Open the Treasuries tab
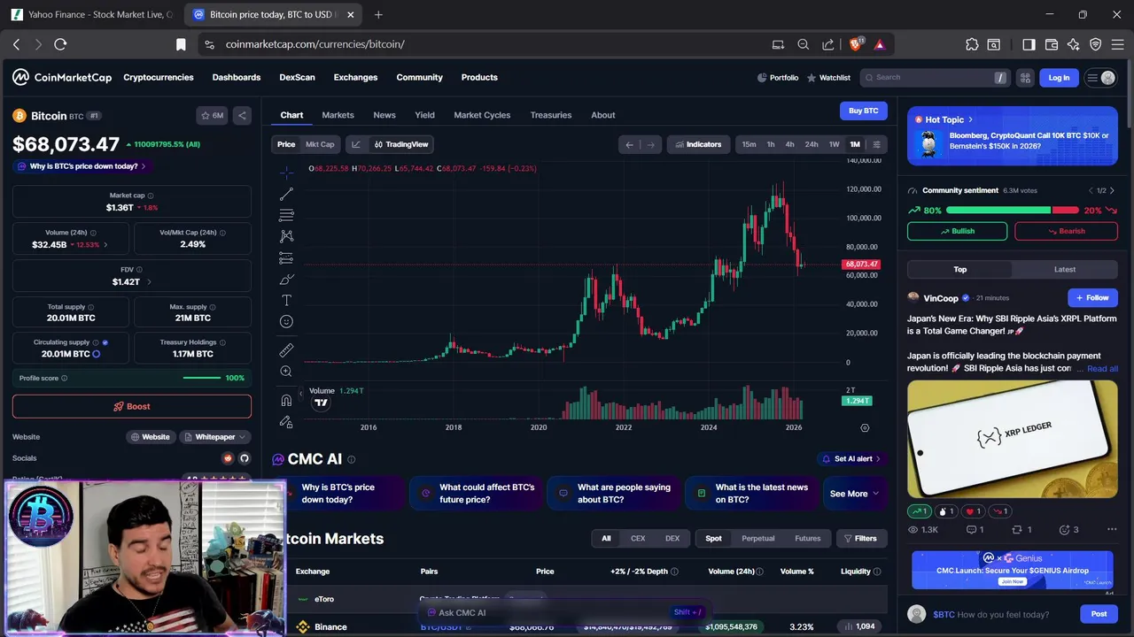1134x637 pixels. pos(551,115)
